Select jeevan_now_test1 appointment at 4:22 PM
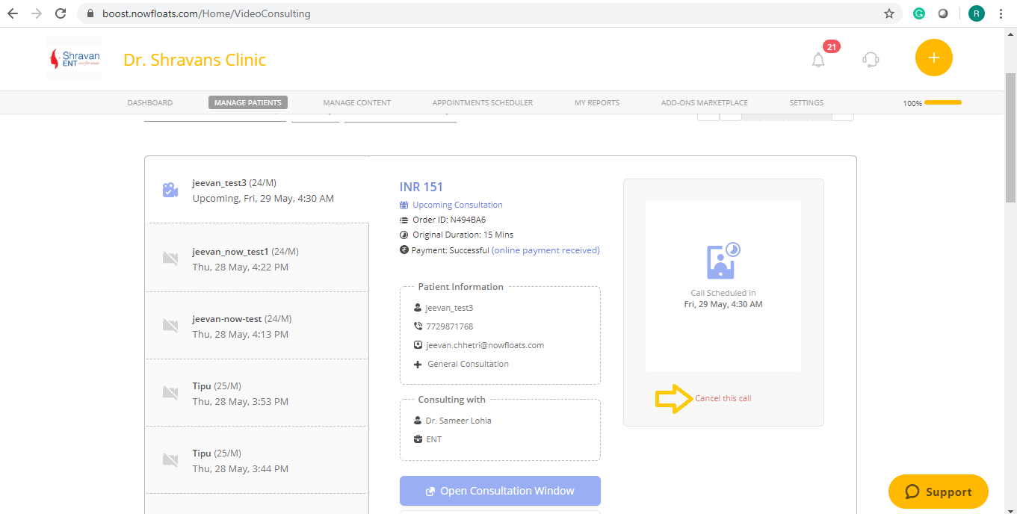This screenshot has height=514, width=1017. (259, 258)
